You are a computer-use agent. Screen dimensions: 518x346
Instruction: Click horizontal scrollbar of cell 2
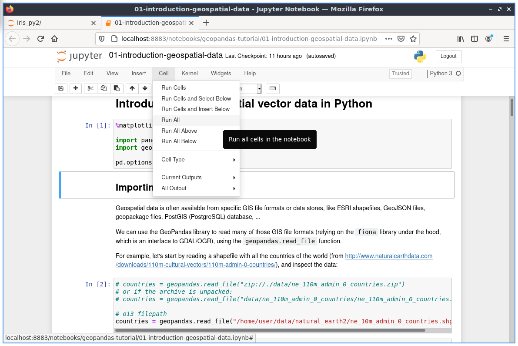pos(270,330)
